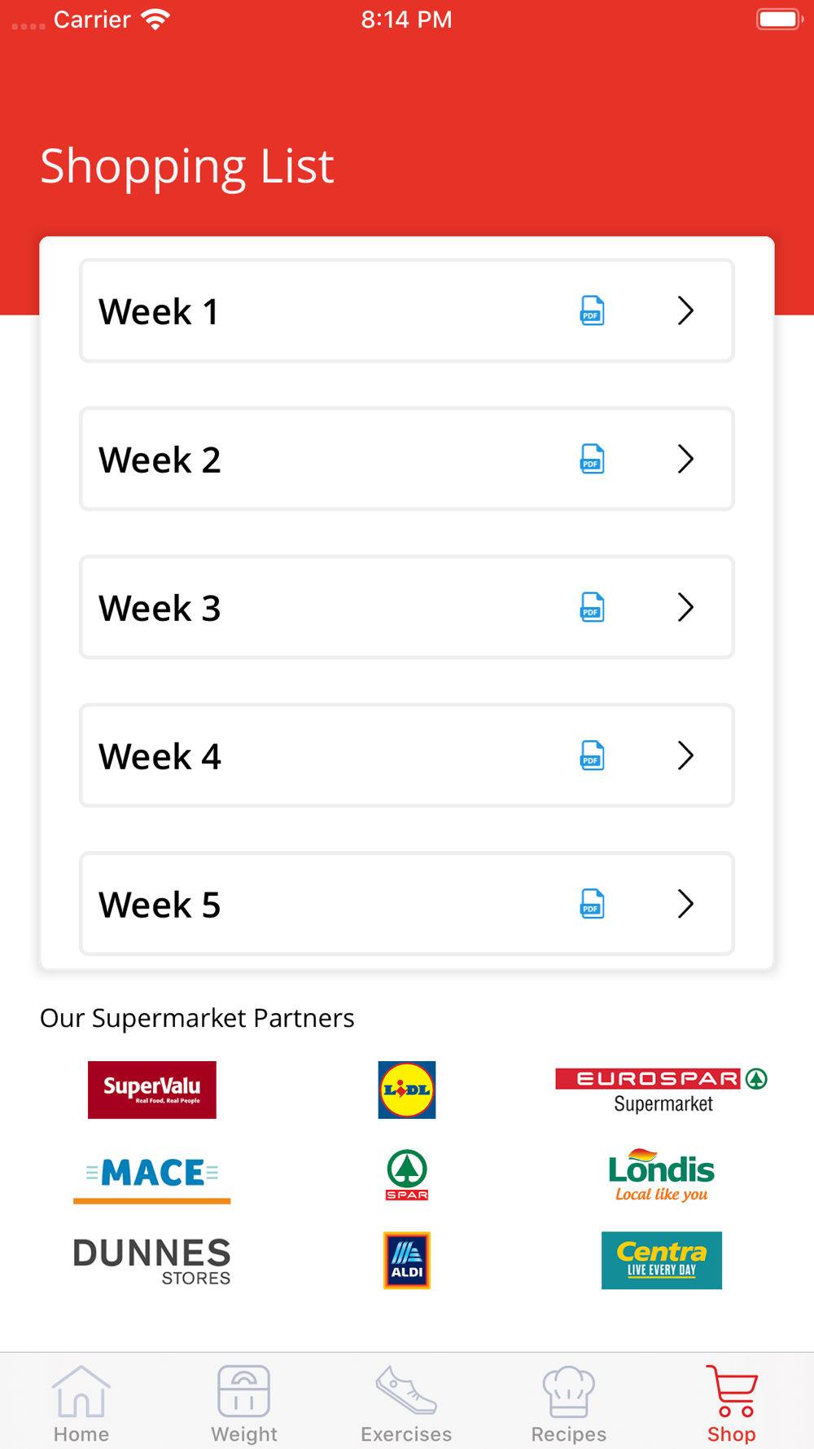Open Week 4 shopping list PDF
The width and height of the screenshot is (814, 1449).
coord(592,755)
